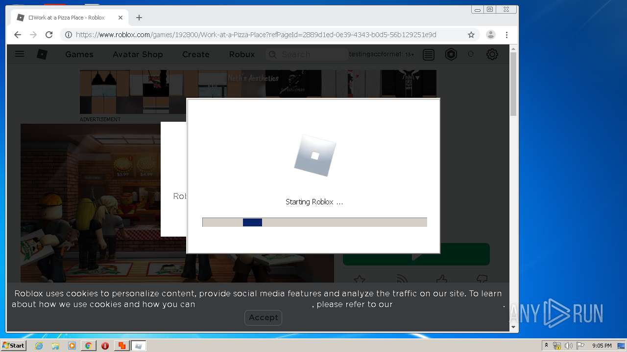Open Internet Explorer from the taskbar

coord(39,346)
